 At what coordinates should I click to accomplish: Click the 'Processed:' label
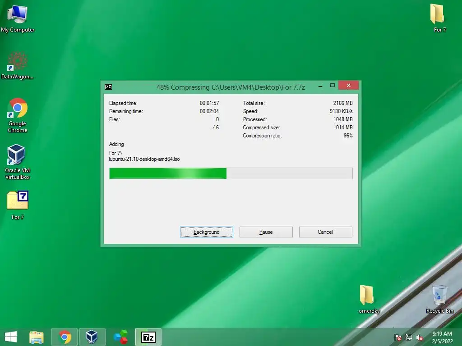pyautogui.click(x=255, y=119)
